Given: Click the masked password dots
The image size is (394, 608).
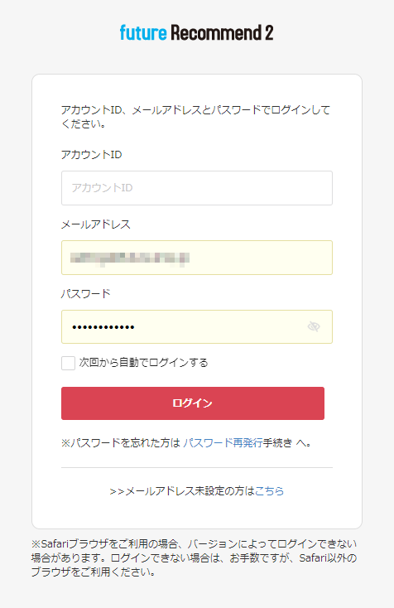Looking at the screenshot, I should pos(103,327).
